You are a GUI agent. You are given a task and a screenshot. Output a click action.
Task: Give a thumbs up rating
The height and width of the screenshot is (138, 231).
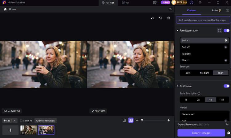coord(152,18)
